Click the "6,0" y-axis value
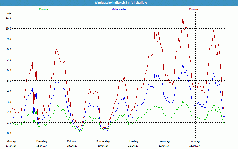 coord(9,70)
